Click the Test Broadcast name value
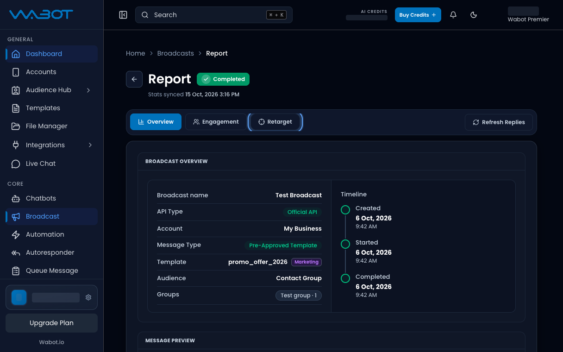Screen dimensions: 563x352 [299, 195]
